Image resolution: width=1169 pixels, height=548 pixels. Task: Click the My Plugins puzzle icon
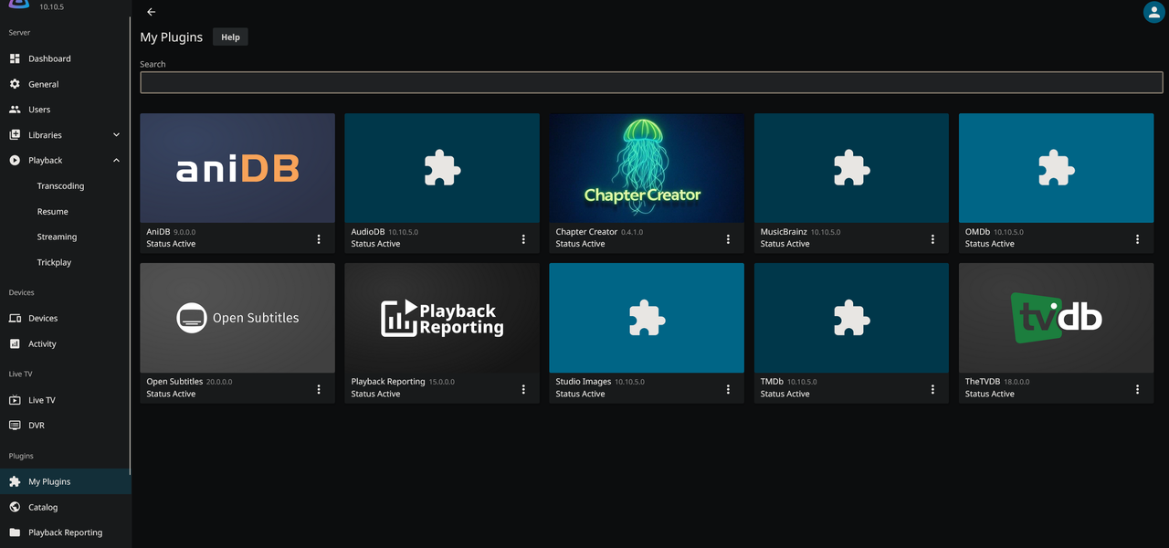pyautogui.click(x=15, y=481)
